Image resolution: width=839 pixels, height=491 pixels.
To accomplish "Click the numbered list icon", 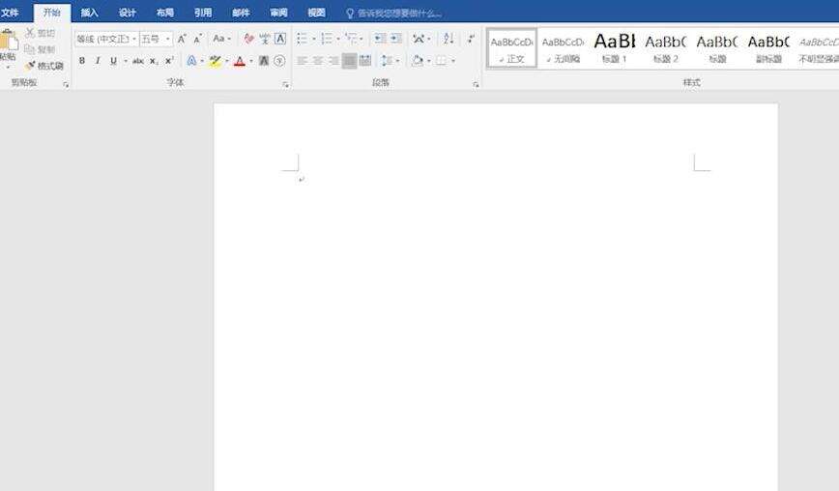I will point(327,39).
